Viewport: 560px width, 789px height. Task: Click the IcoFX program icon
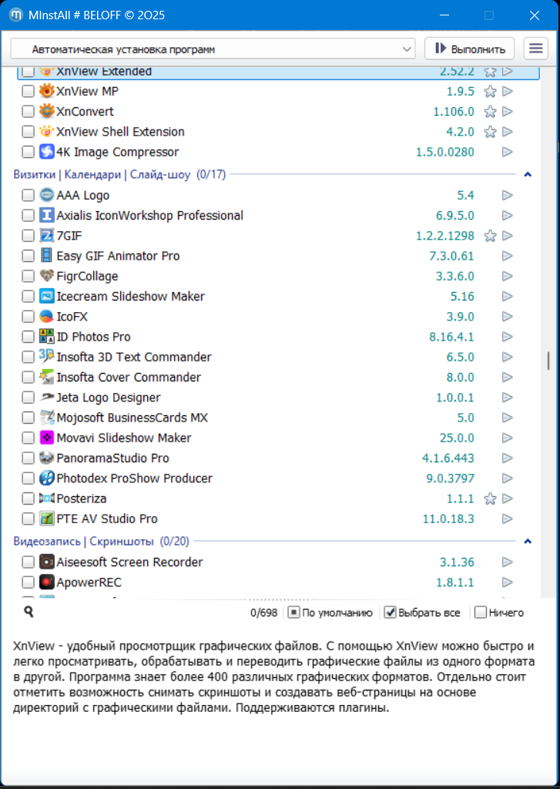[x=47, y=317]
